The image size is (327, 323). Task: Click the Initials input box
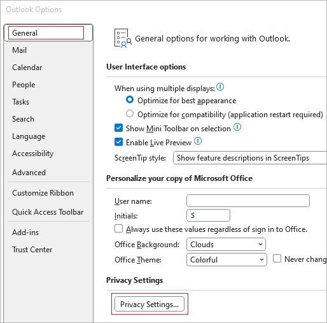tap(208, 215)
